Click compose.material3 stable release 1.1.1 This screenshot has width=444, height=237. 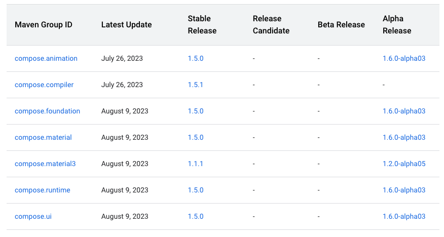(x=196, y=164)
